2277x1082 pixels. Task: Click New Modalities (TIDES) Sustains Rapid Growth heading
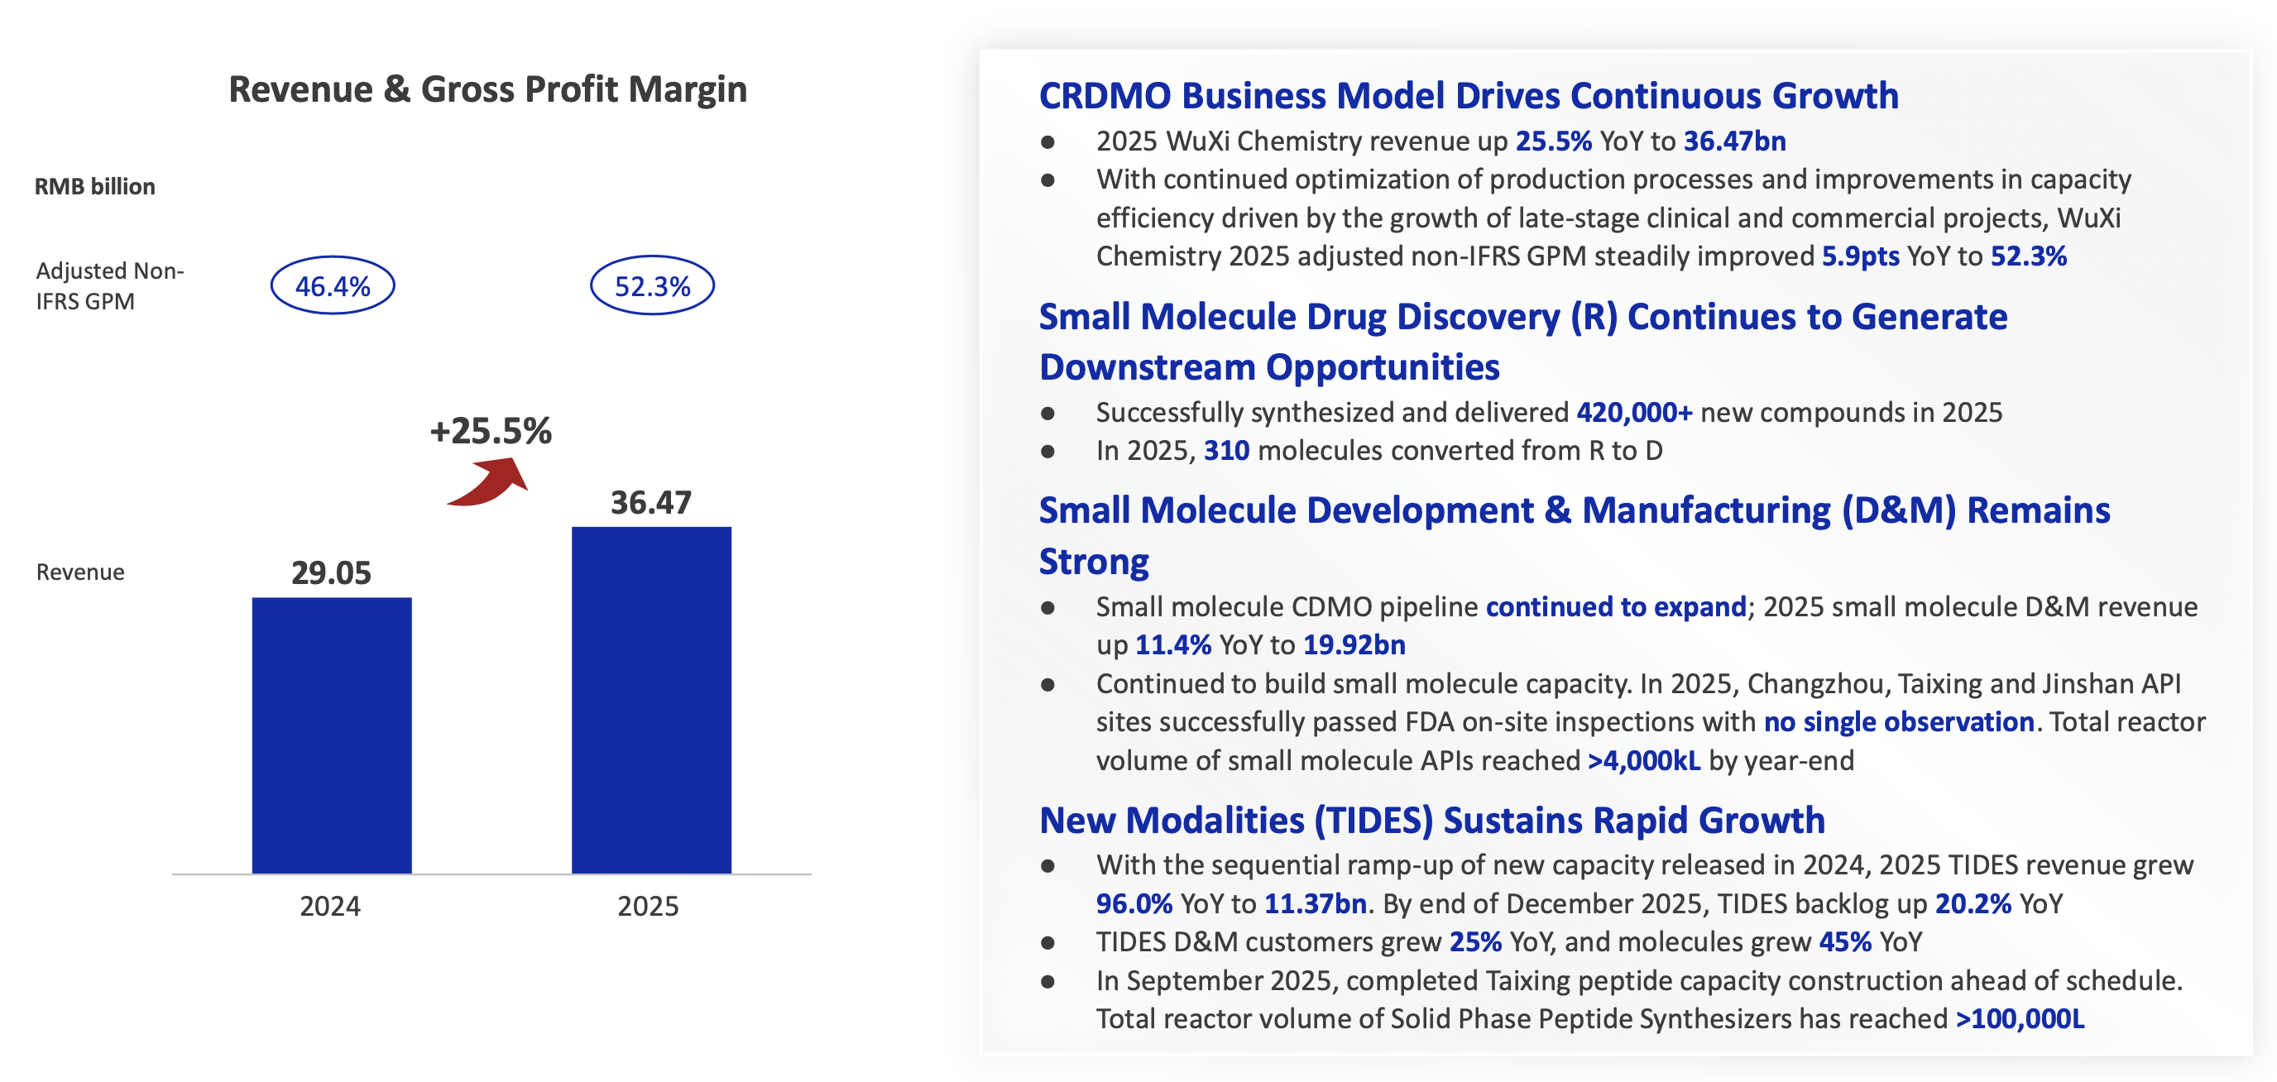1432,821
